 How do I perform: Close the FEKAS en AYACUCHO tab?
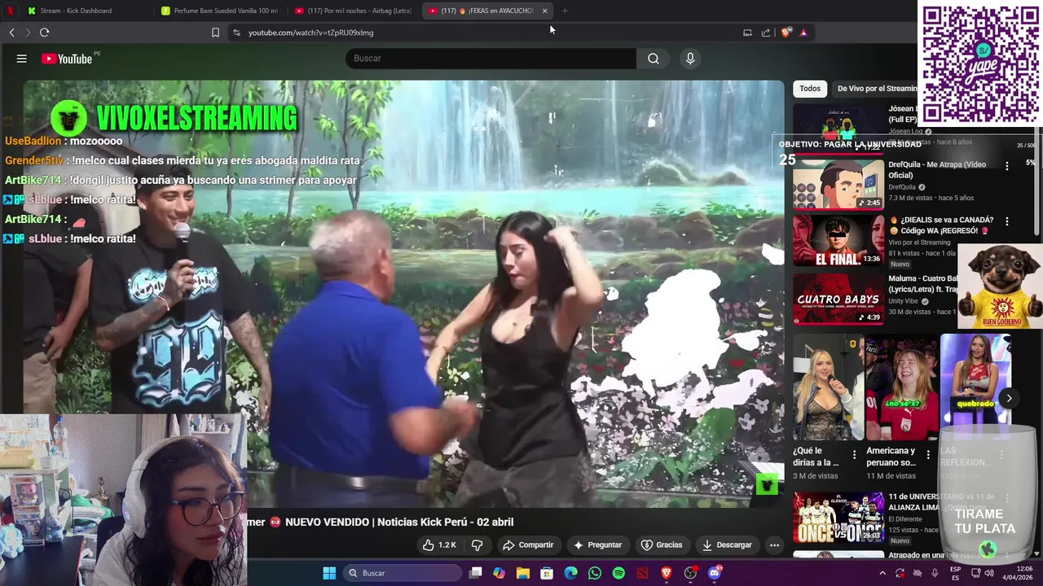click(544, 11)
